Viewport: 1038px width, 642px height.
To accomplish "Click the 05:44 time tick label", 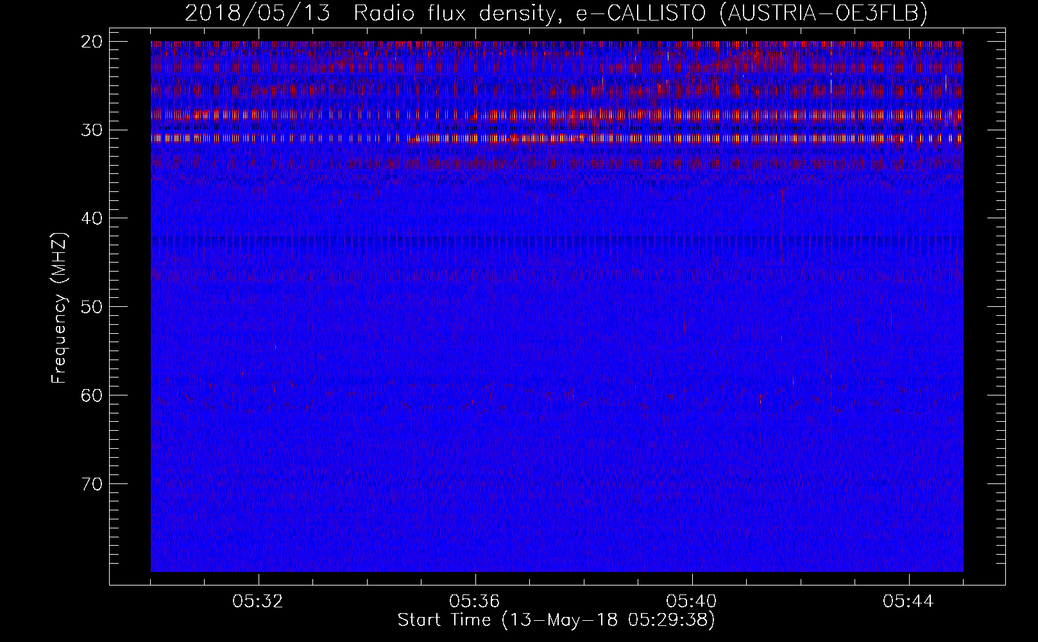I will 909,602.
